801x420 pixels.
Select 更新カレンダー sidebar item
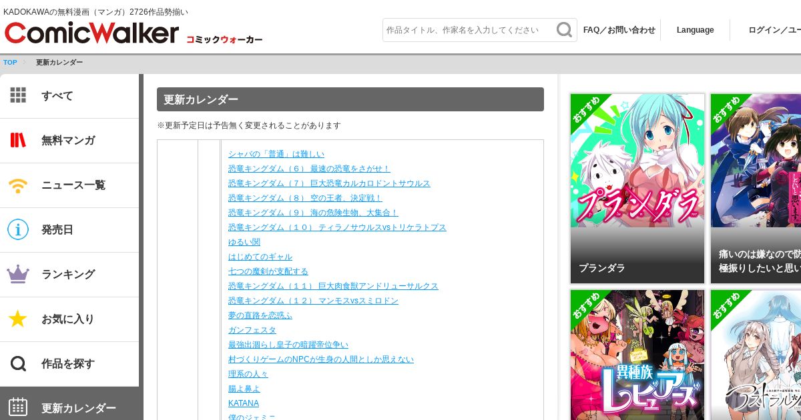tap(69, 404)
